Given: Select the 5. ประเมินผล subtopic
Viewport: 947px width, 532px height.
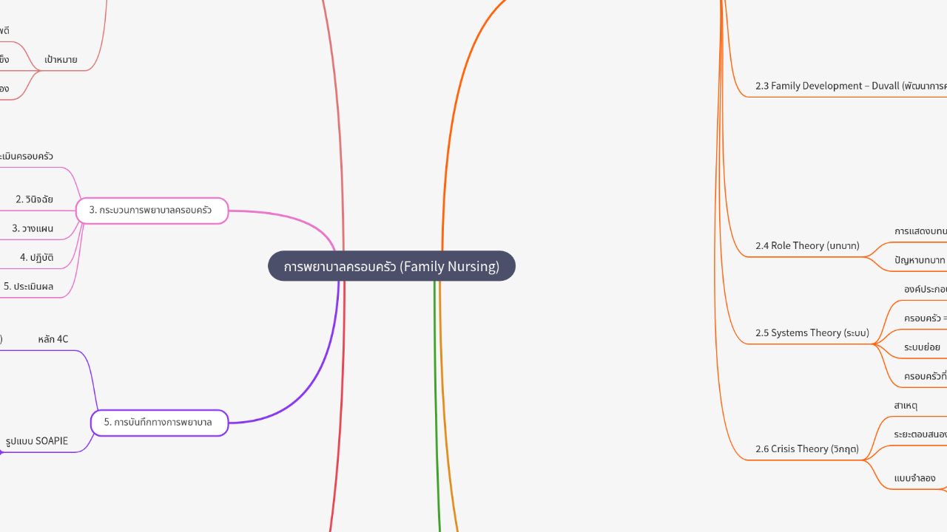Looking at the screenshot, I should pos(28,287).
